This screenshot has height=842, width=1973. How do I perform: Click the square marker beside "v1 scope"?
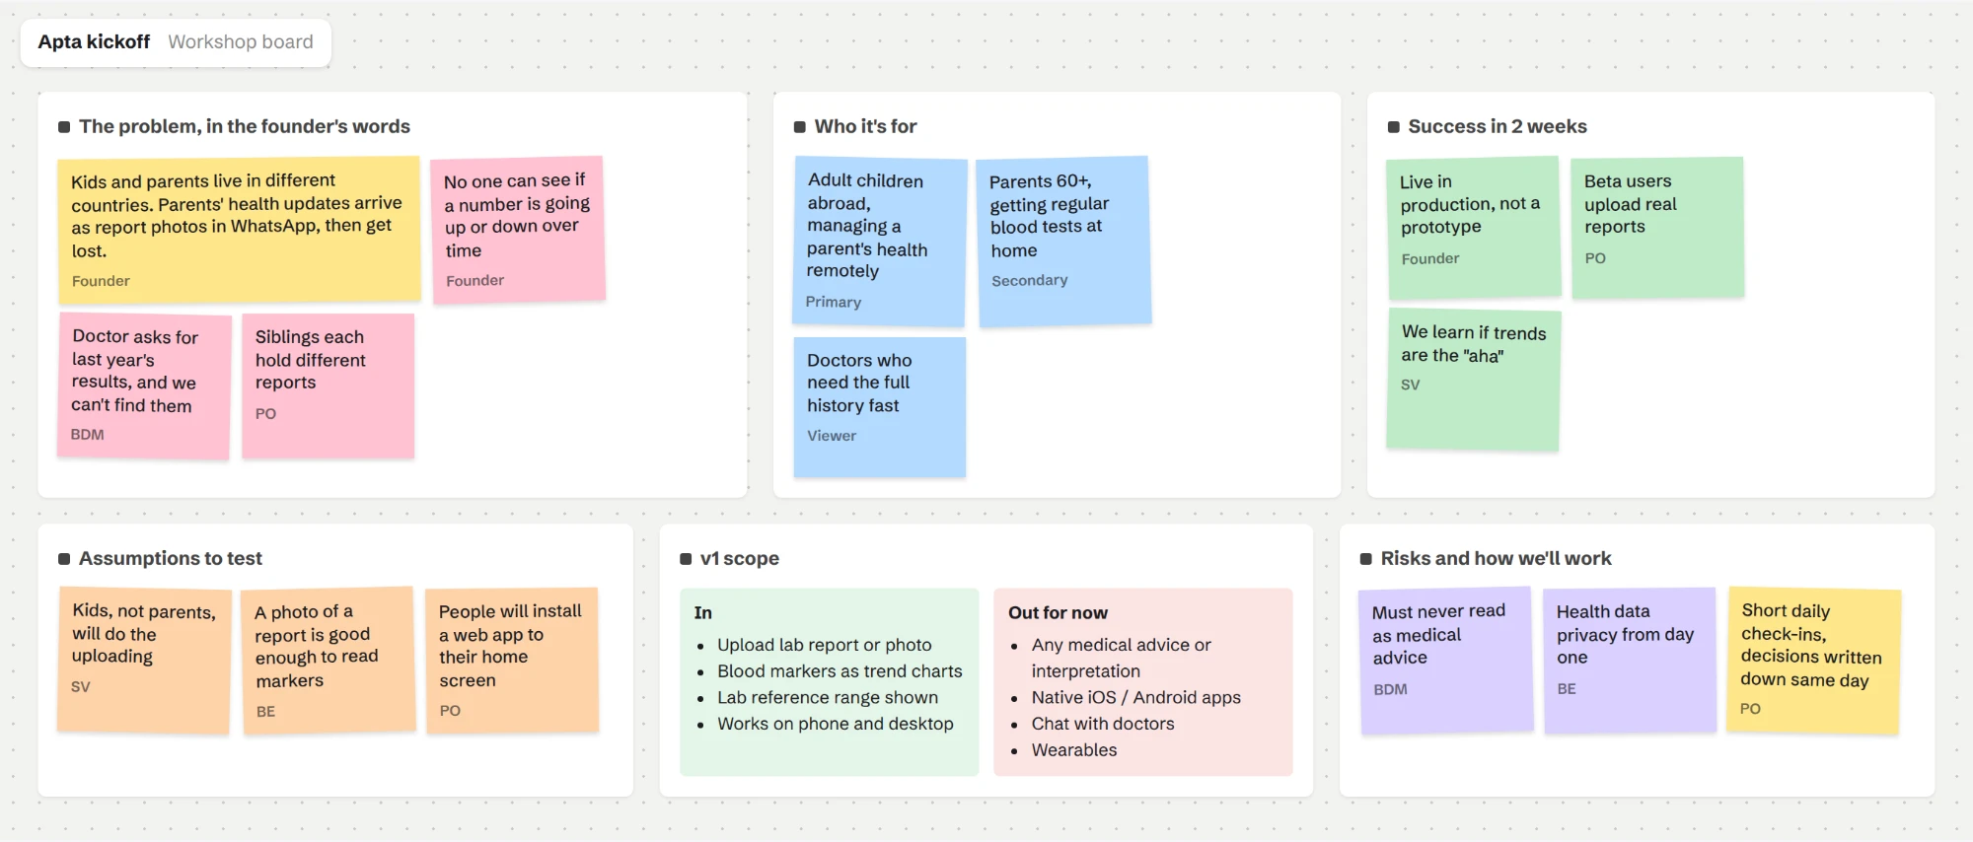pyautogui.click(x=686, y=559)
